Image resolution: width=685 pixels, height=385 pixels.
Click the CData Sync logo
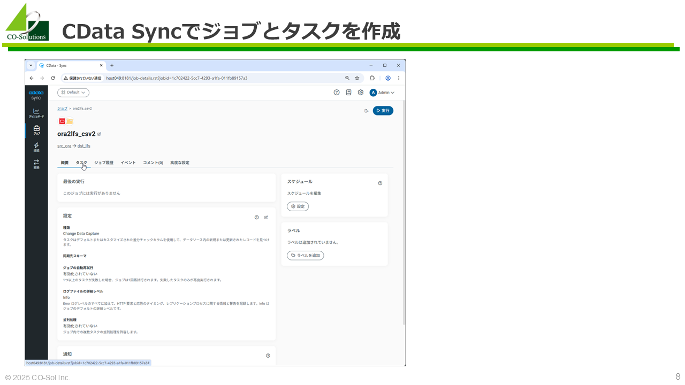(x=36, y=95)
